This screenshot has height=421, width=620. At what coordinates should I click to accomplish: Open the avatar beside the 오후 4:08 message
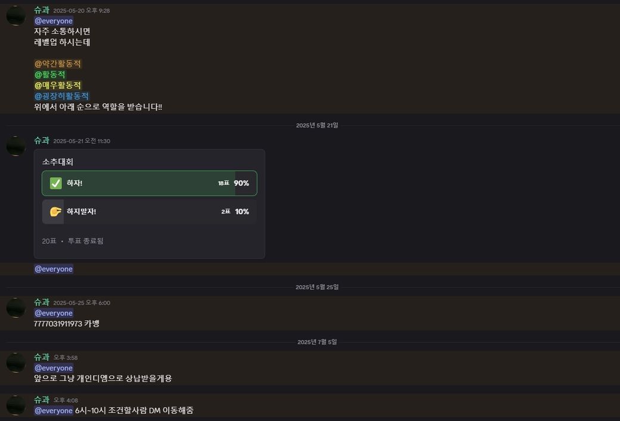pyautogui.click(x=15, y=405)
